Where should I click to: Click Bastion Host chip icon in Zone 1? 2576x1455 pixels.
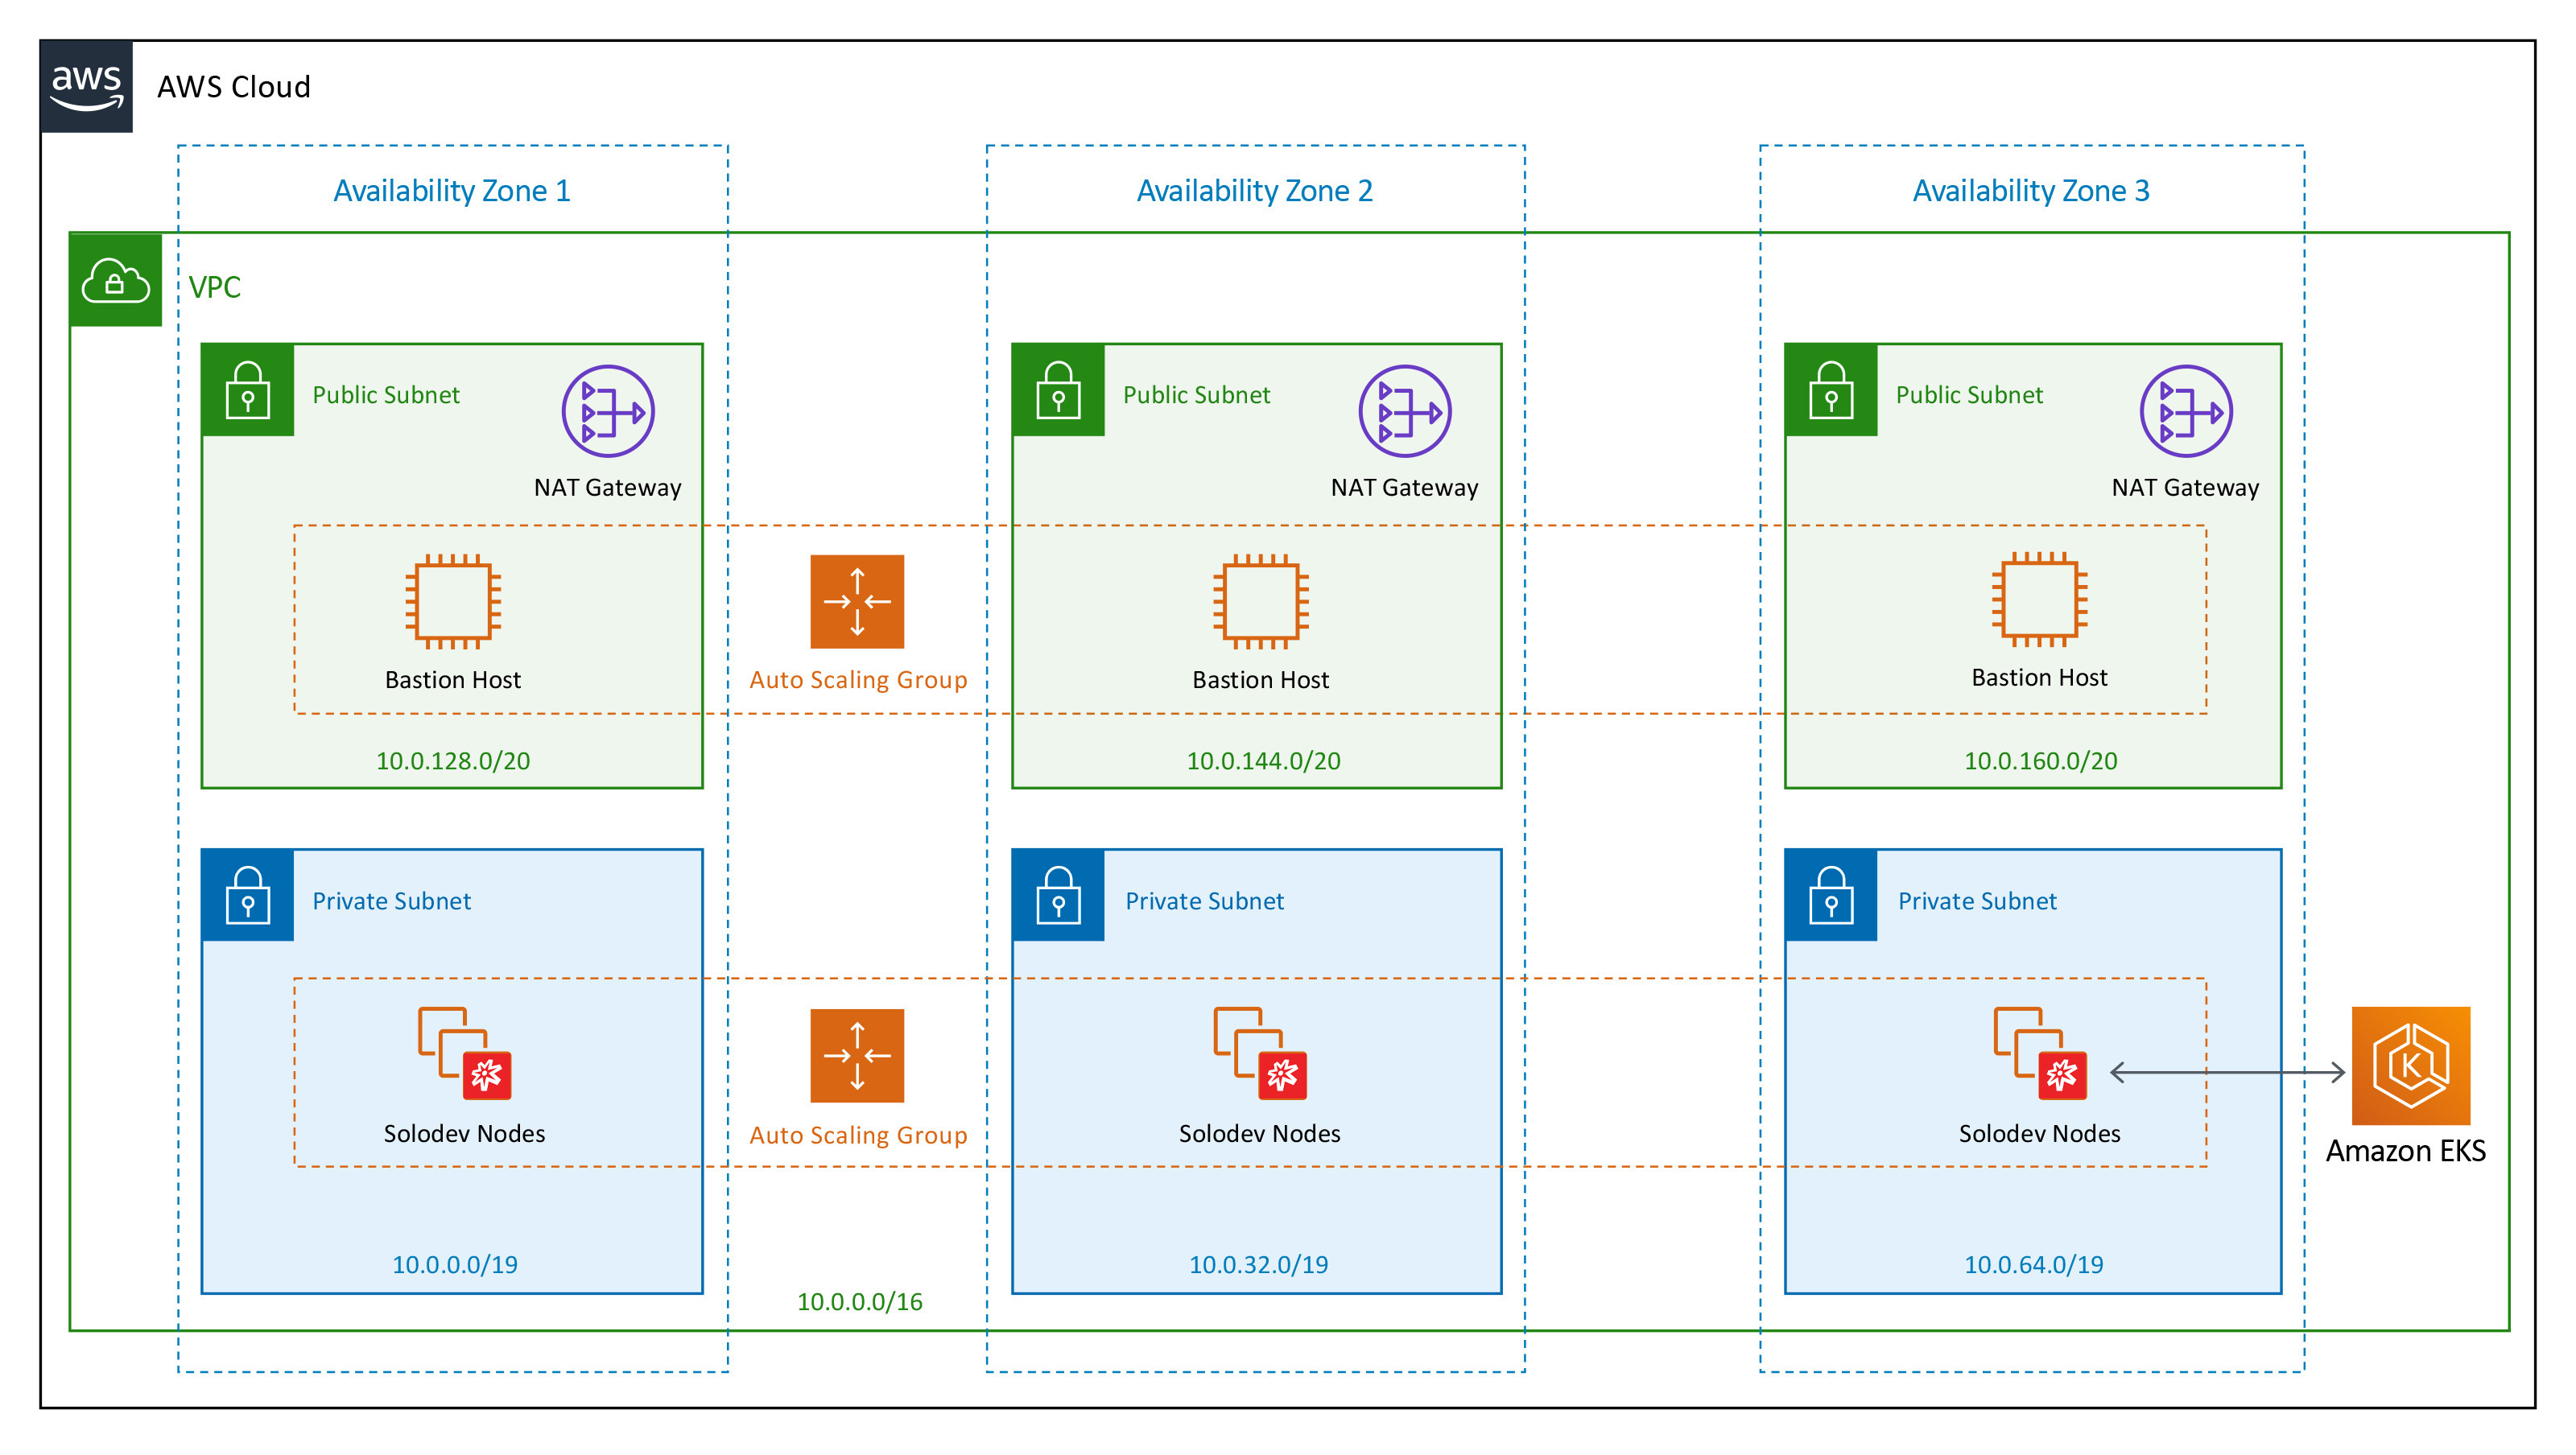453,601
